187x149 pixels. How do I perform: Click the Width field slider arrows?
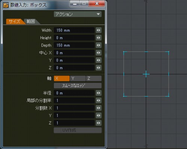point(99,30)
